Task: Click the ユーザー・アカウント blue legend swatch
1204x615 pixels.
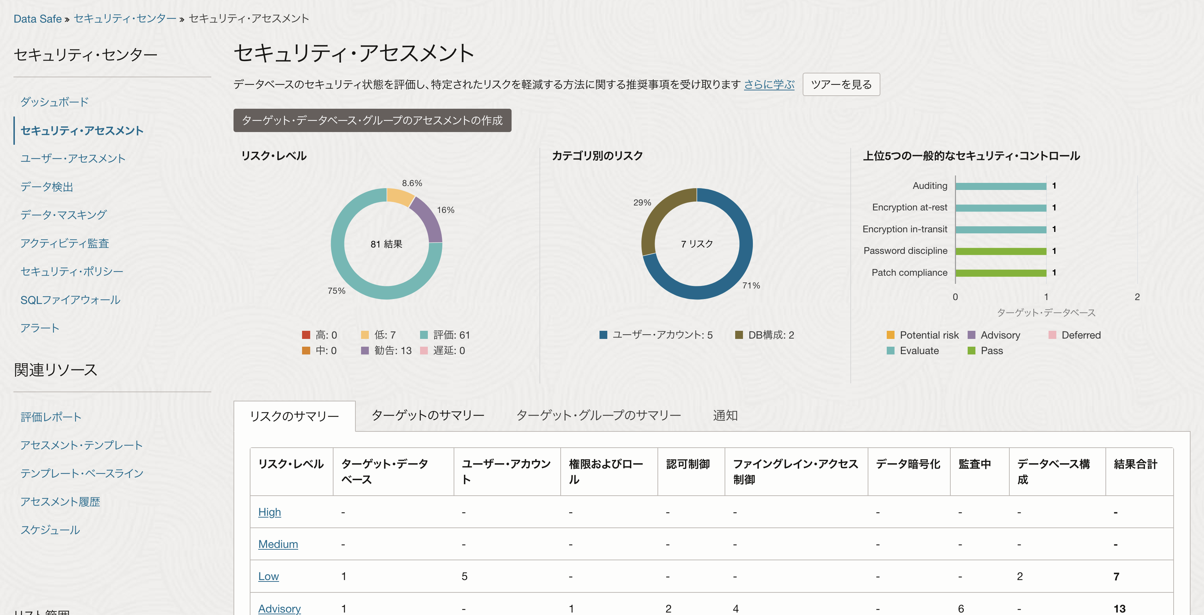Action: click(x=603, y=335)
